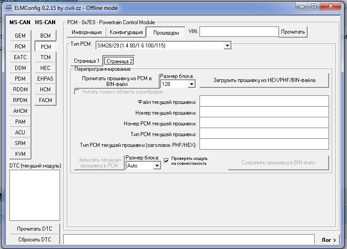The image size is (347, 249).
Task: Open the EATC module
Action: pos(20,57)
